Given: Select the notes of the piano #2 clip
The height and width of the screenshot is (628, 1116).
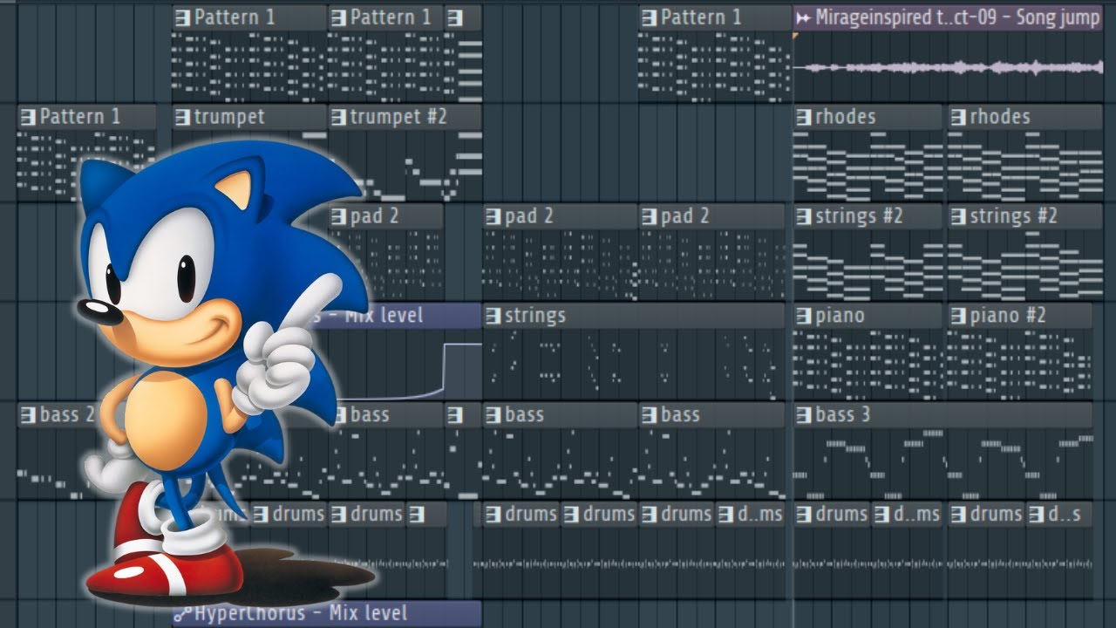Looking at the screenshot, I should click(x=1019, y=364).
